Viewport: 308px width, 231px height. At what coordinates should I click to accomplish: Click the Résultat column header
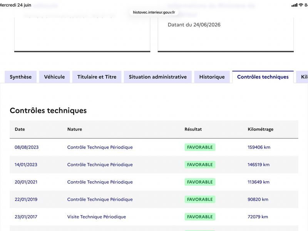pyautogui.click(x=193, y=129)
